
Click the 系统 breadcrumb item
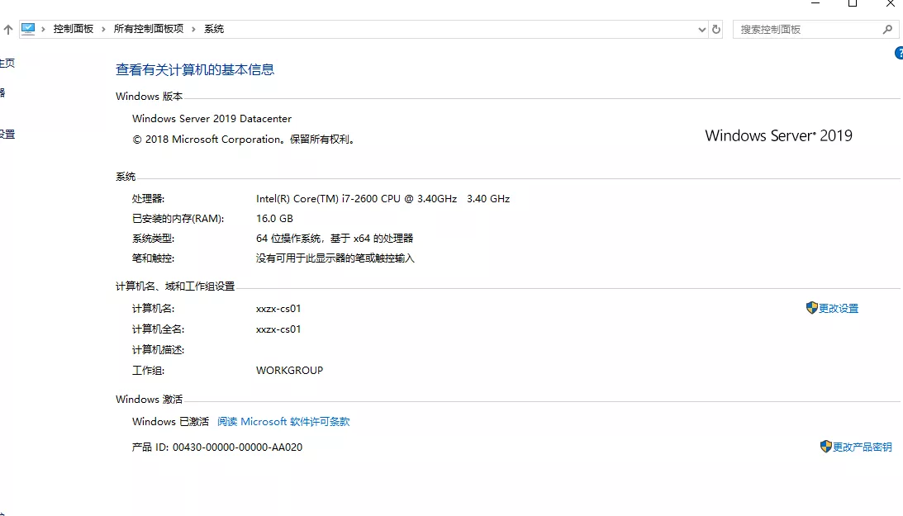click(214, 29)
